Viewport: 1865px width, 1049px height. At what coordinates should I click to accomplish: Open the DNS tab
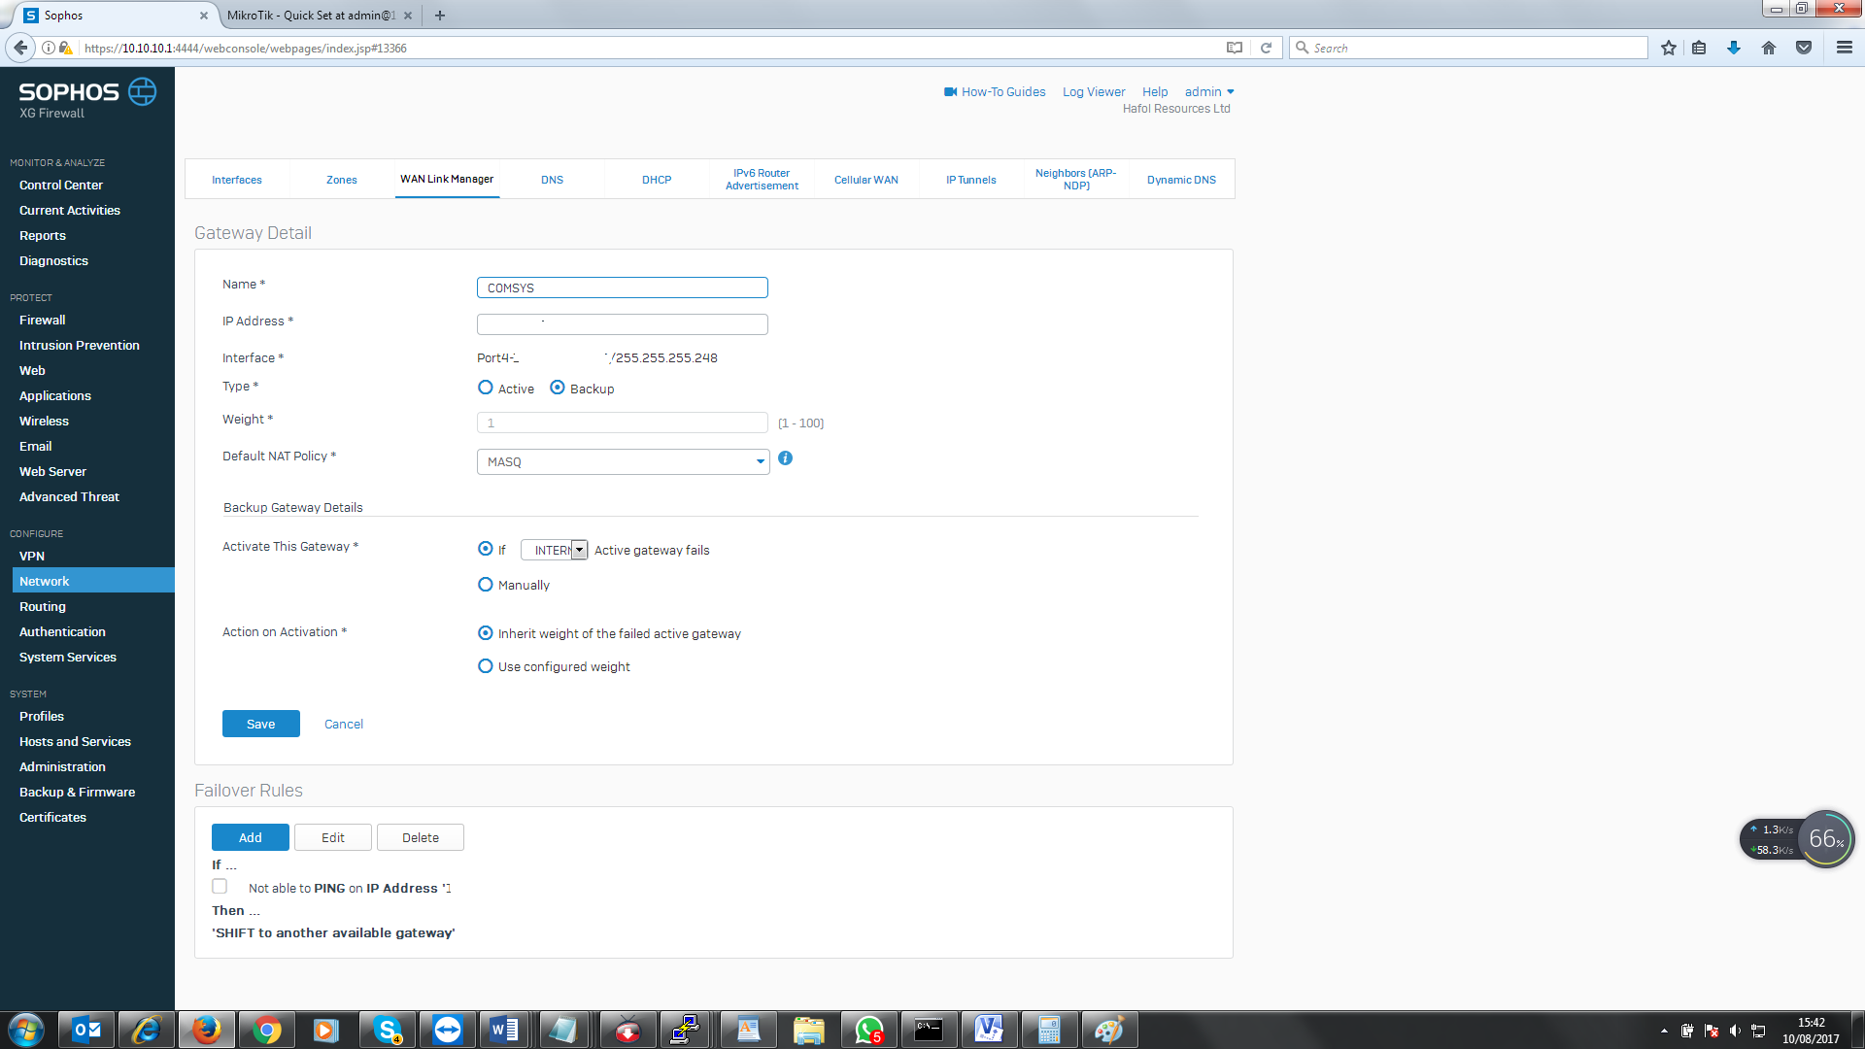[x=552, y=180]
